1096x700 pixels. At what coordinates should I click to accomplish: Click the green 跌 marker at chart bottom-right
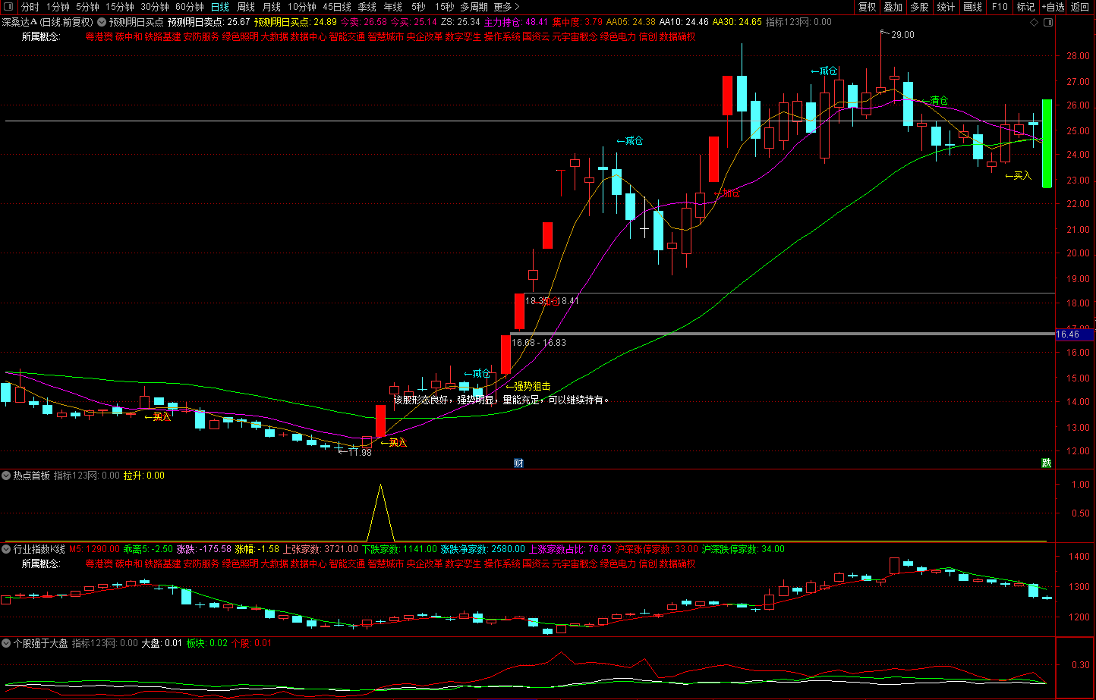point(1047,463)
